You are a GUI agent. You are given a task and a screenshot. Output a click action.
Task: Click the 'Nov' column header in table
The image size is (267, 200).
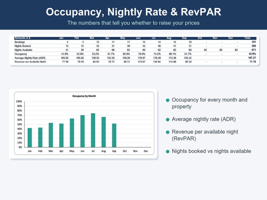[x=215, y=38]
